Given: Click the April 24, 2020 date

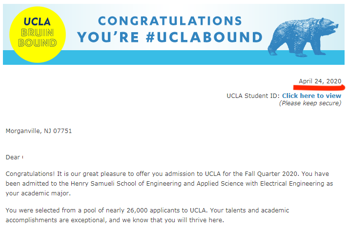Looking at the screenshot, I should click(320, 81).
